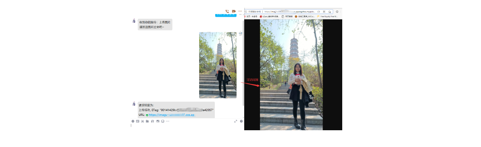Open the three-dot menu beside the video call icon
Viewport: 481px width, 147px height.
(240, 11)
